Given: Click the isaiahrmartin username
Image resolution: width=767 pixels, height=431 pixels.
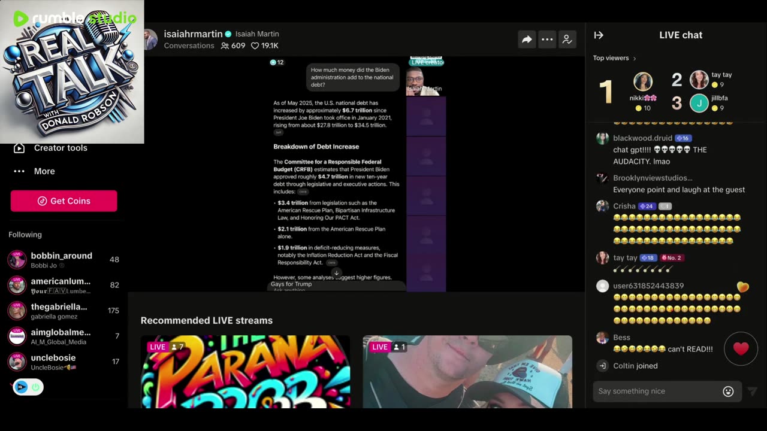Looking at the screenshot, I should [x=193, y=34].
